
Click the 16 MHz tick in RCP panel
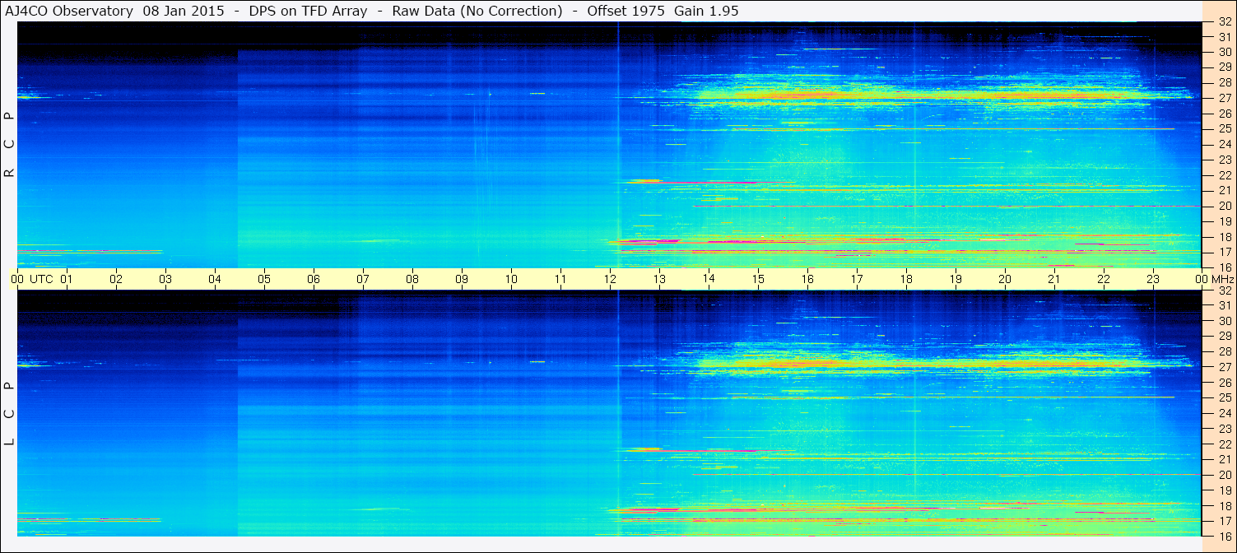1224,267
